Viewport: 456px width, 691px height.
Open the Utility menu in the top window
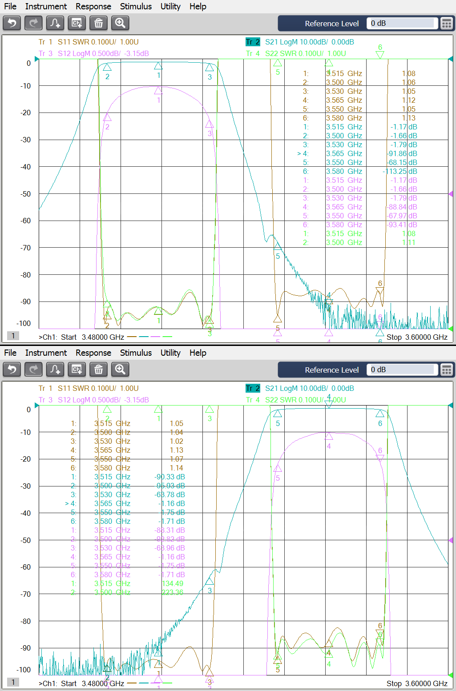[x=170, y=6]
